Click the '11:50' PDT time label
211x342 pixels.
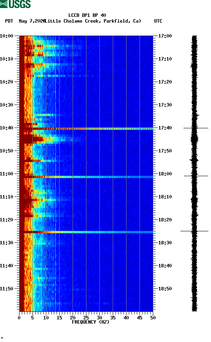(6, 289)
